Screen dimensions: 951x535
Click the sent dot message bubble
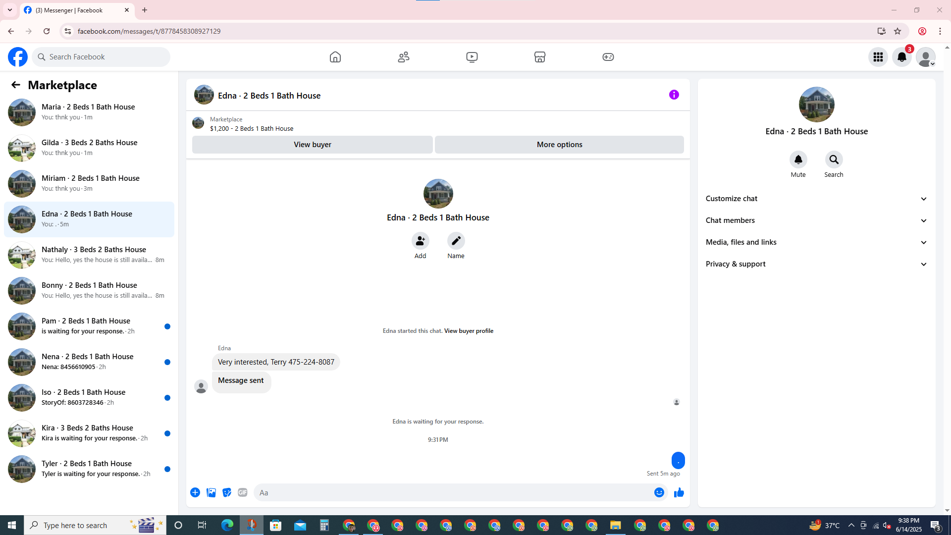[x=678, y=461]
